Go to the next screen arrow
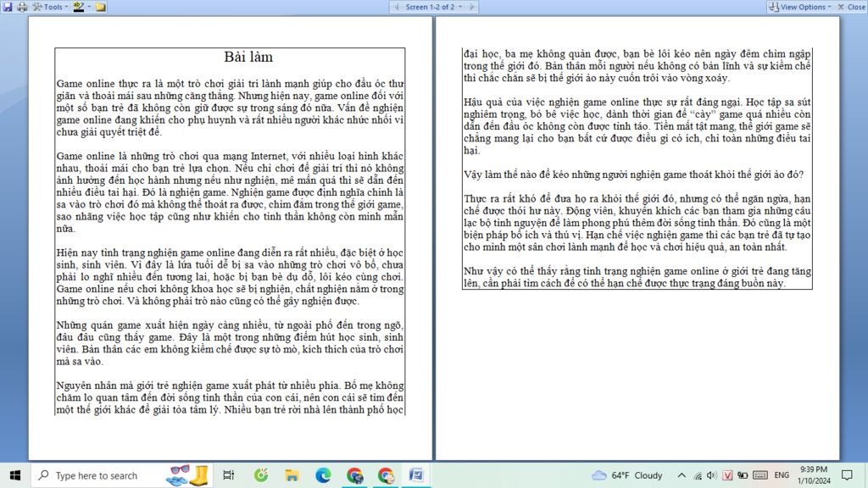The width and height of the screenshot is (868, 488). (471, 7)
